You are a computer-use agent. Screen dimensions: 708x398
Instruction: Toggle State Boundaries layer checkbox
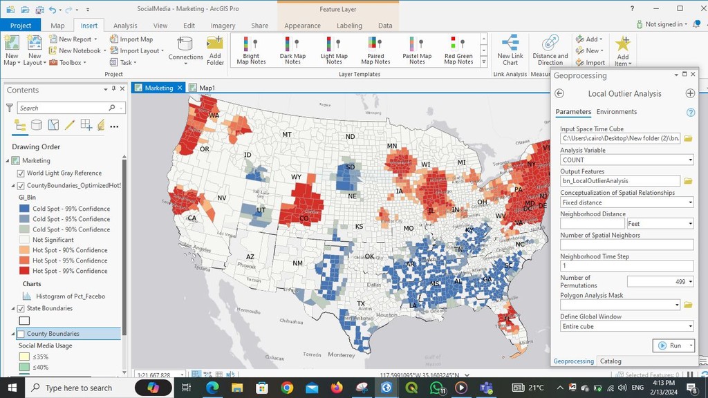pos(20,309)
